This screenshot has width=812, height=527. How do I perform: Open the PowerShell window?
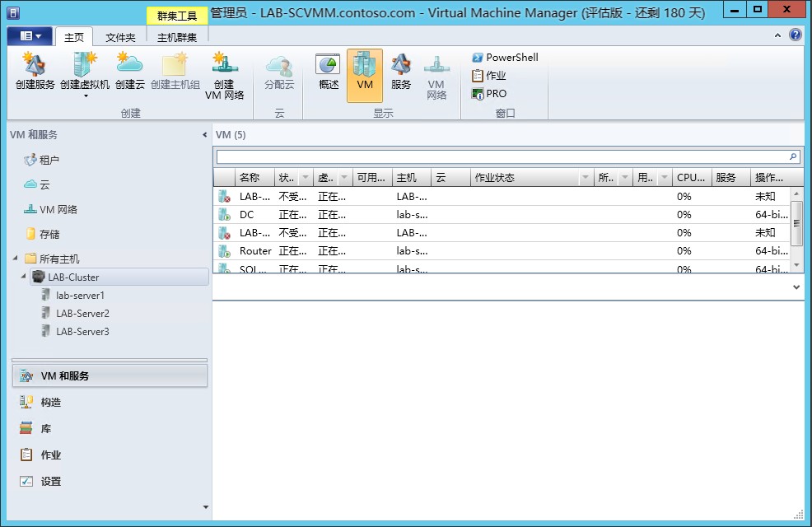click(505, 58)
